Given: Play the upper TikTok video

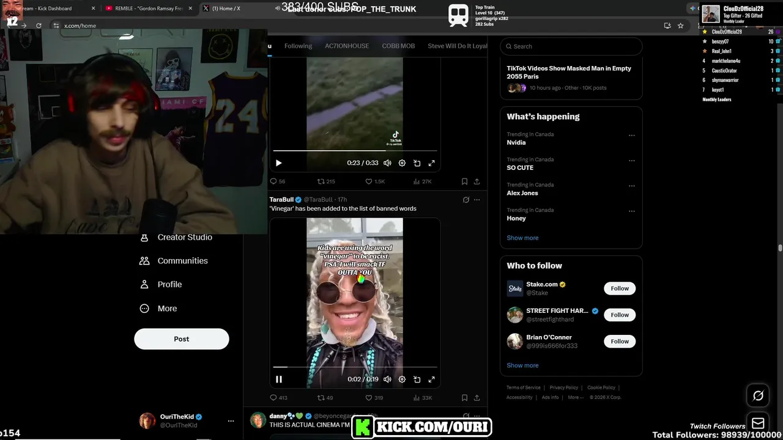Looking at the screenshot, I should point(278,163).
